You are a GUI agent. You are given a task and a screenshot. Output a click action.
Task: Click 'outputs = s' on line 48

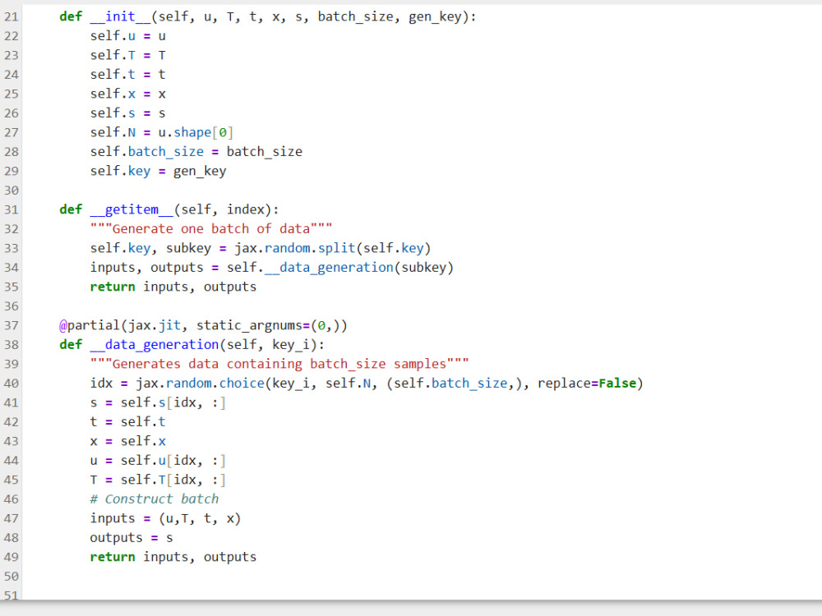point(131,538)
